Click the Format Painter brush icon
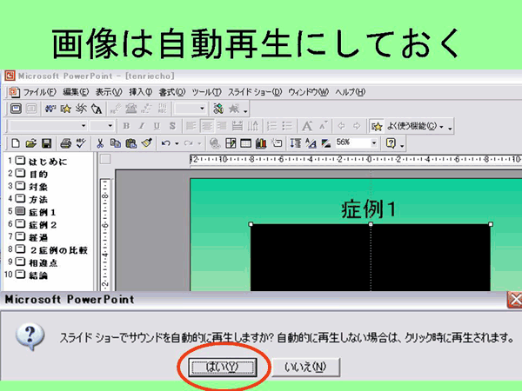The height and width of the screenshot is (391, 522). click(x=146, y=143)
